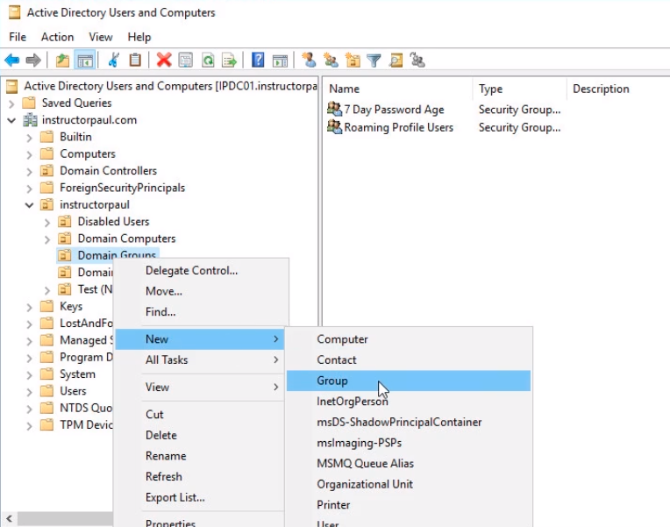Click the blue Back arrow in toolbar
670x527 pixels.
pyautogui.click(x=11, y=61)
